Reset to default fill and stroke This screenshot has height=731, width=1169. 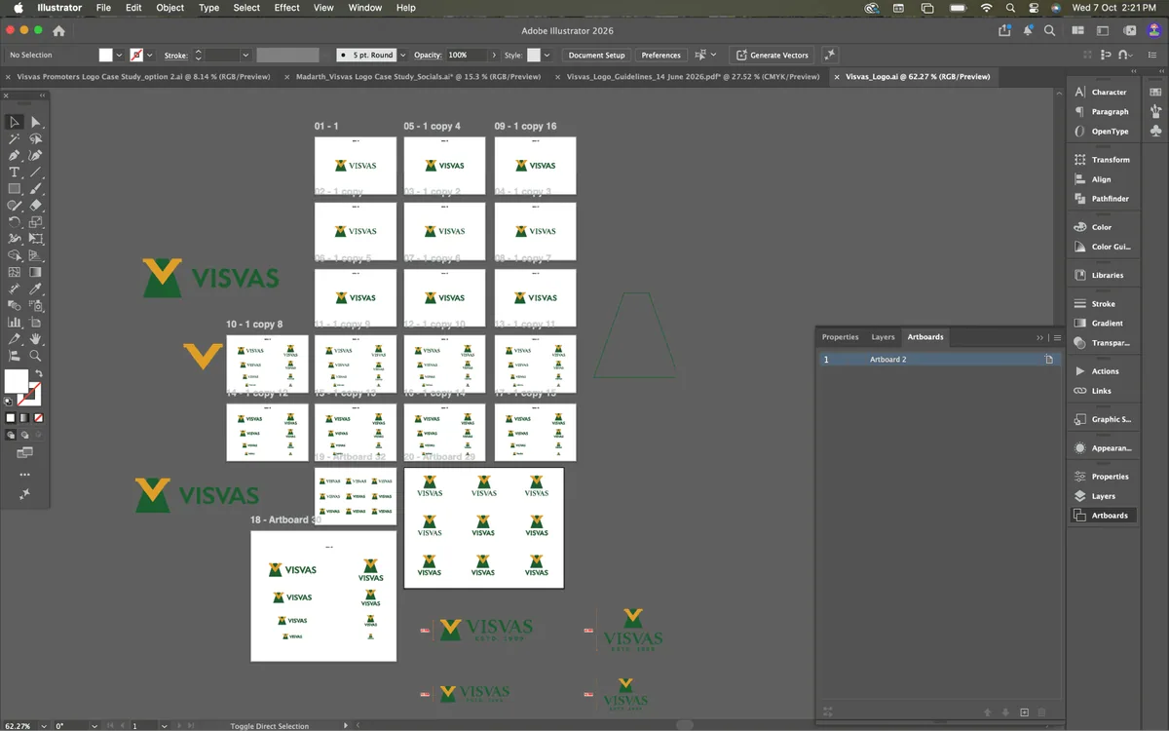[x=9, y=401]
